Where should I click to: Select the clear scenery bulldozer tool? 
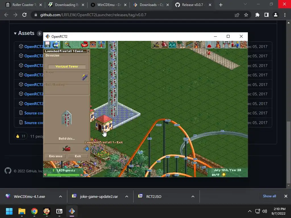click(155, 45)
